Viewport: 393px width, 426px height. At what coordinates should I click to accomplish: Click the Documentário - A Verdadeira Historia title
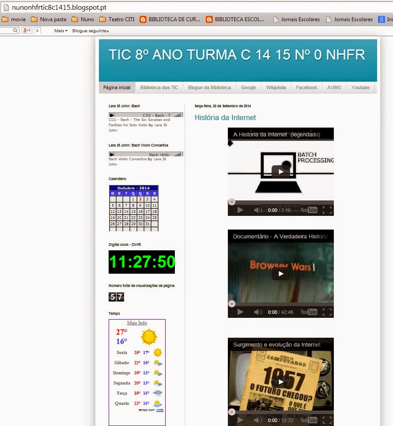point(280,236)
